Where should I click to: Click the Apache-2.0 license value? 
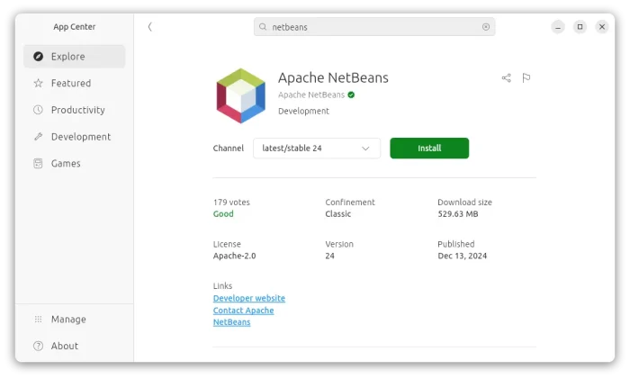(234, 256)
